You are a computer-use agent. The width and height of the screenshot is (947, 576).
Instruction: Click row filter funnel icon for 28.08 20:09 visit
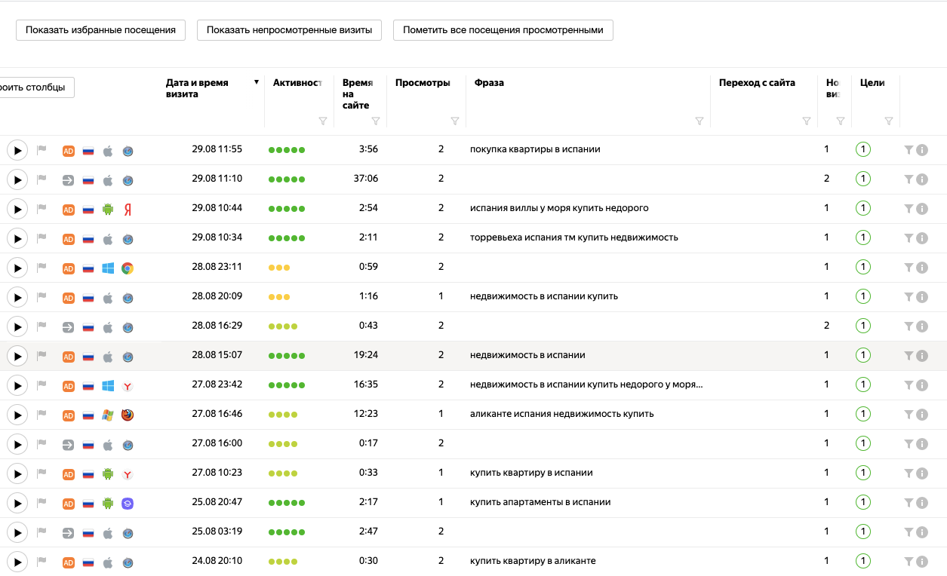(909, 297)
